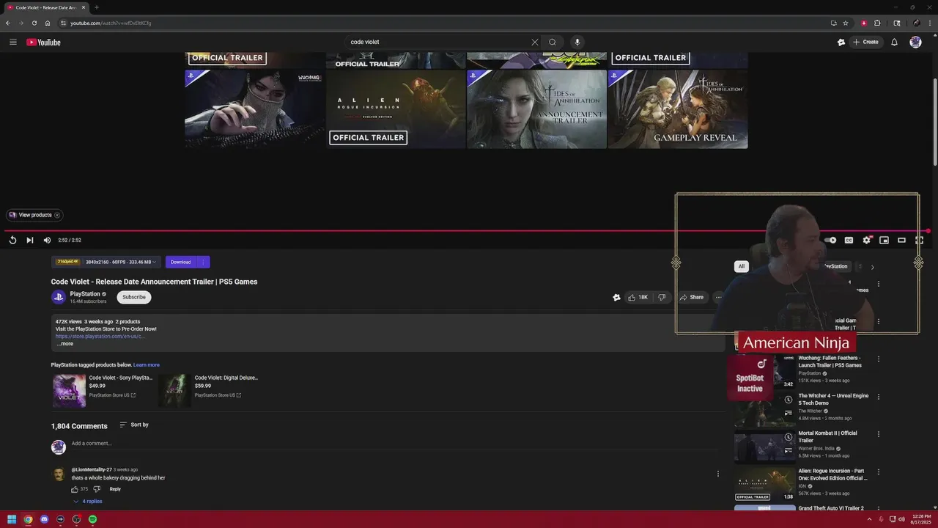This screenshot has width=938, height=528.
Task: Like the video (18K)
Action: (638, 297)
